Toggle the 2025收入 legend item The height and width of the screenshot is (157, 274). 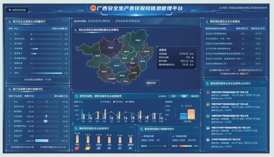pyautogui.click(x=117, y=102)
